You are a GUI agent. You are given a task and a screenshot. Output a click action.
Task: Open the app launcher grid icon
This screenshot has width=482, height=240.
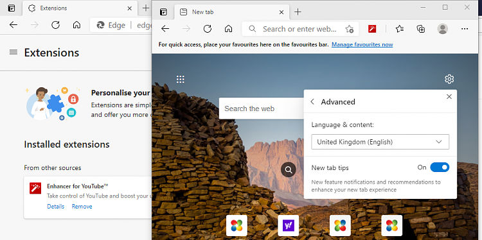pyautogui.click(x=180, y=79)
